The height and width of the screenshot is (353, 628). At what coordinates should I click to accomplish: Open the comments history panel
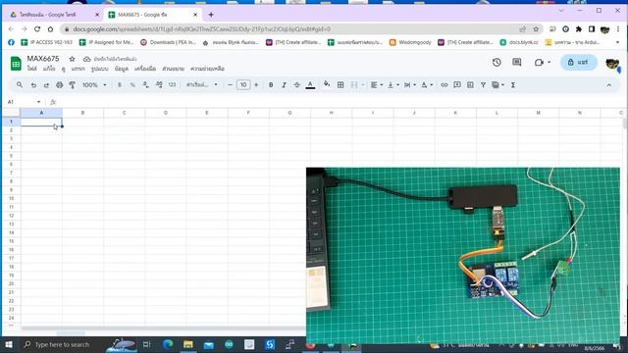(x=517, y=62)
